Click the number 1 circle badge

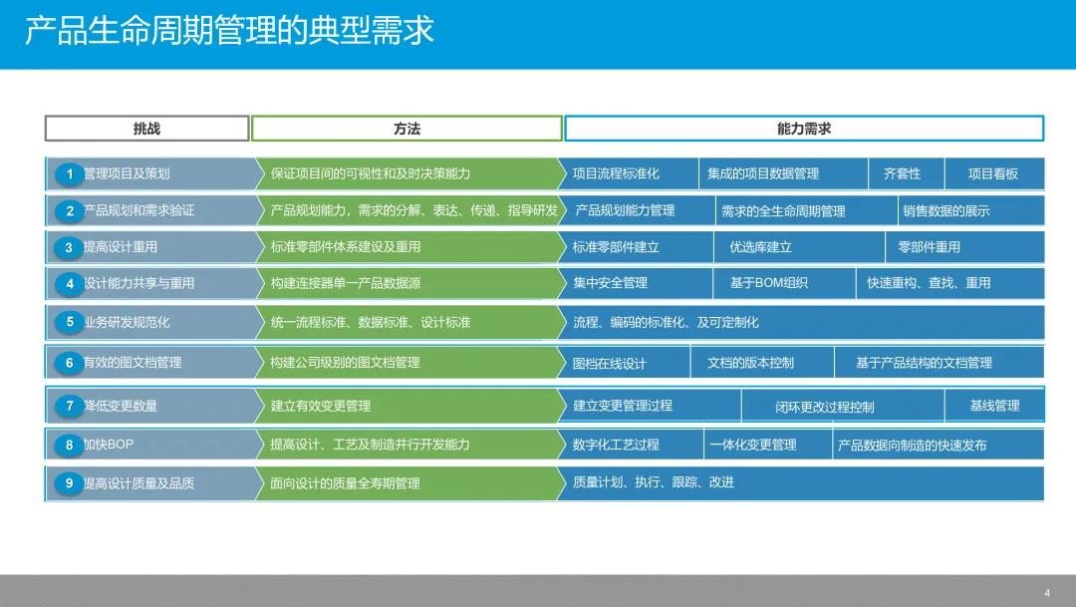(70, 173)
